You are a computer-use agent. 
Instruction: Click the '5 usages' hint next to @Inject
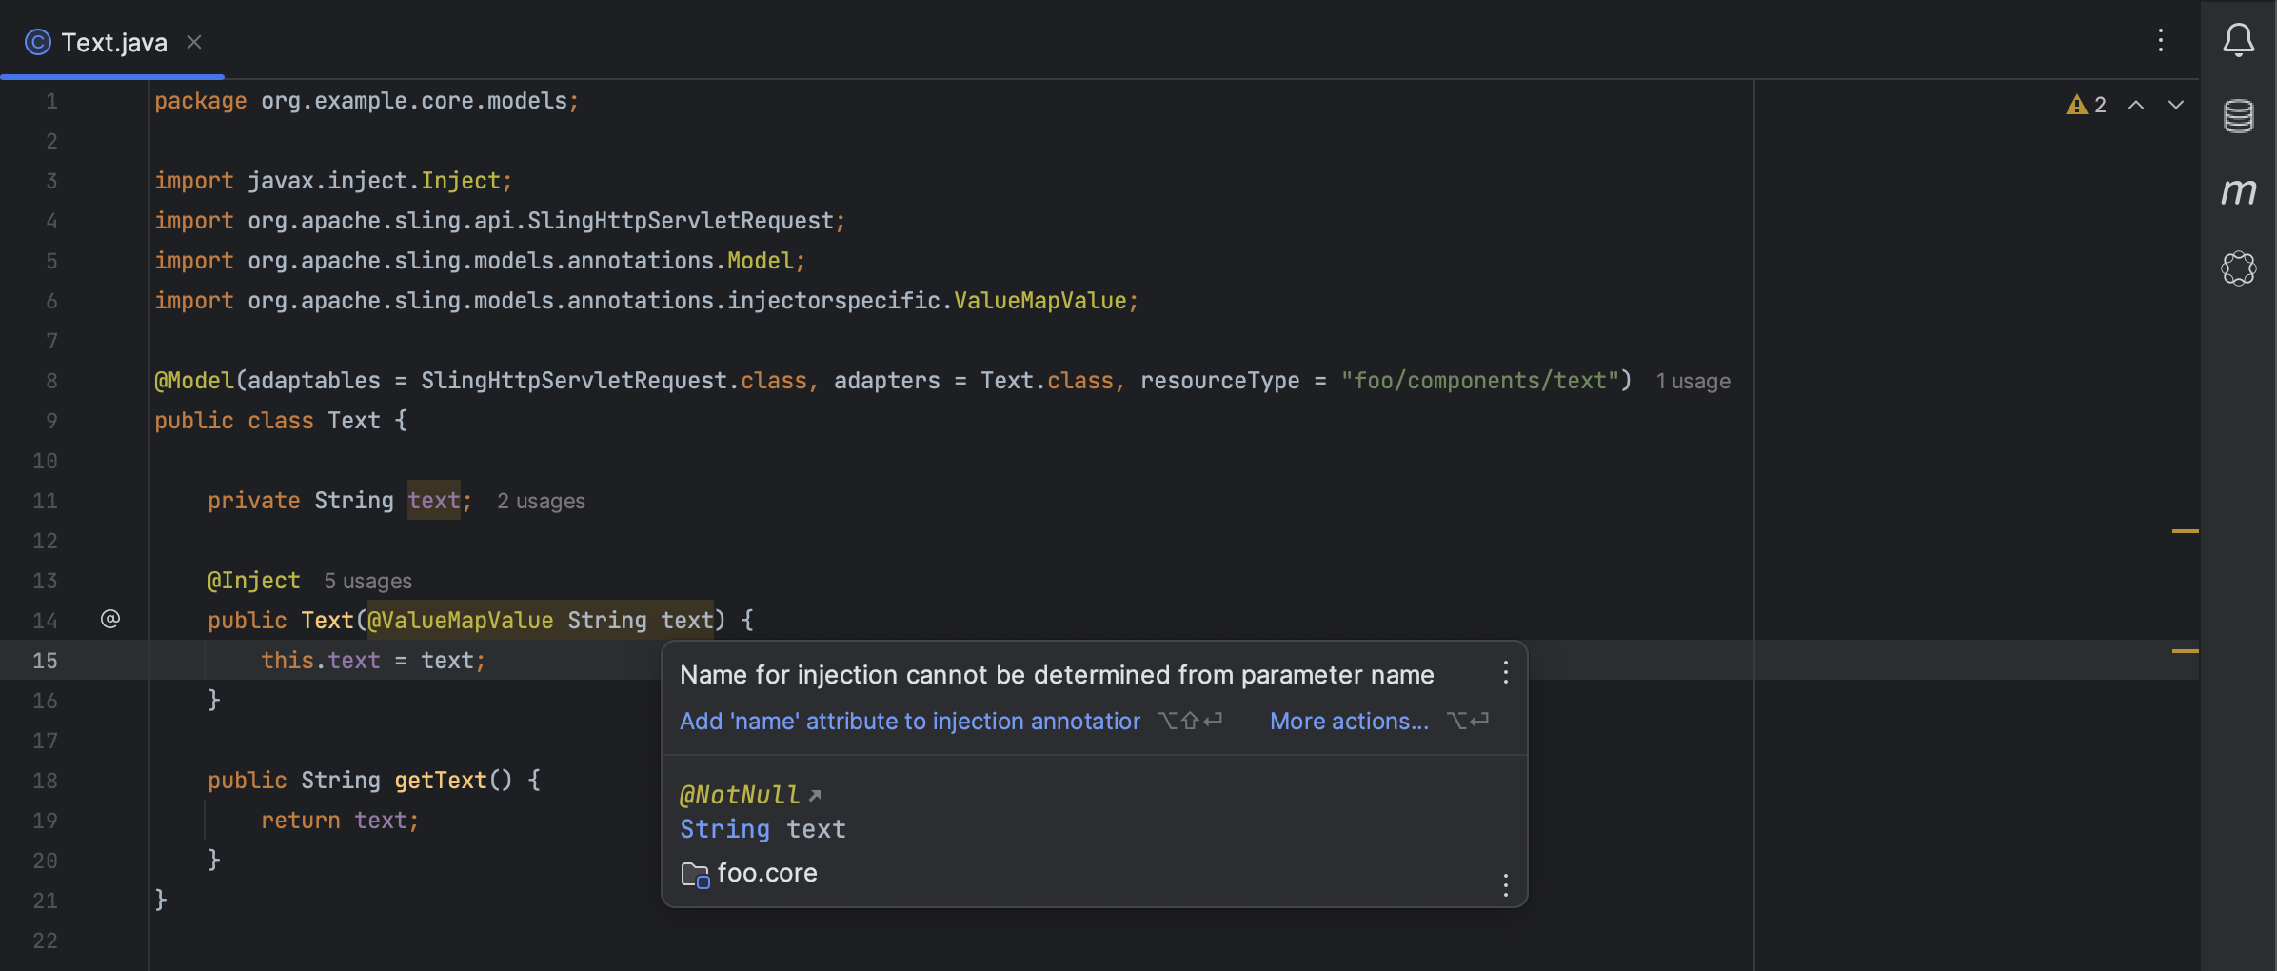pyautogui.click(x=367, y=581)
